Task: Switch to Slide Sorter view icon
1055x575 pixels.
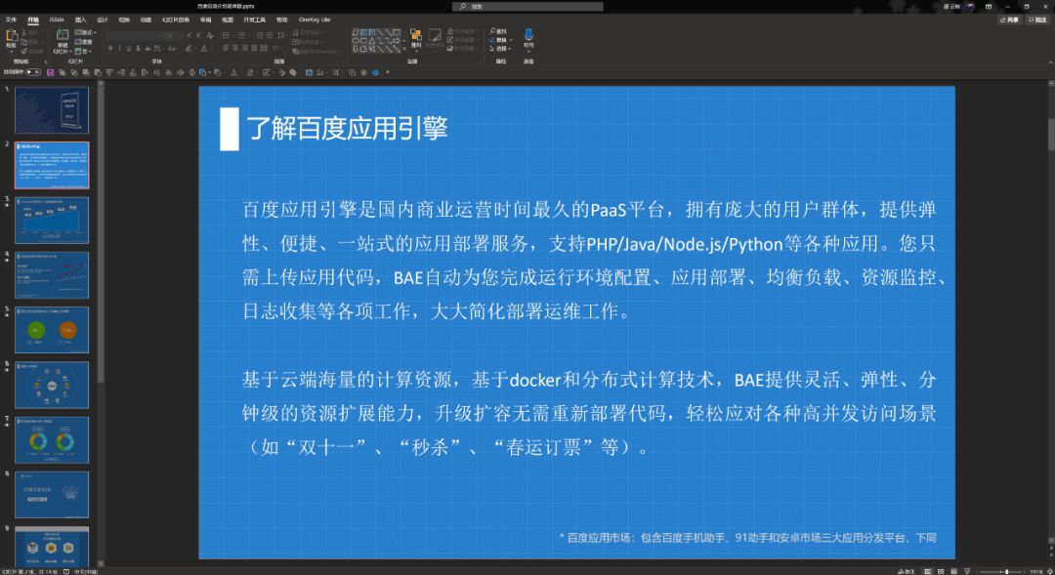Action: pos(941,572)
